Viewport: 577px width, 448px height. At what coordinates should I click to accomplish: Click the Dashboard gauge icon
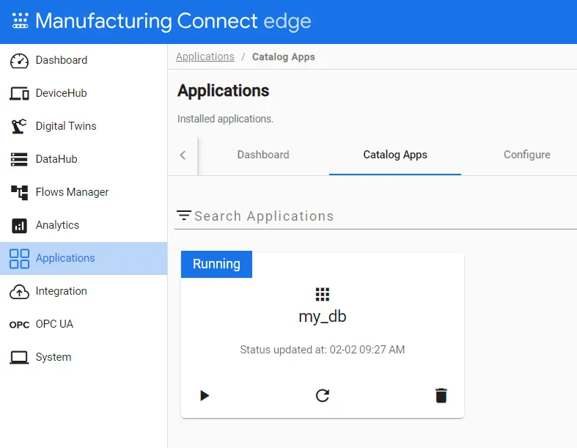19,61
